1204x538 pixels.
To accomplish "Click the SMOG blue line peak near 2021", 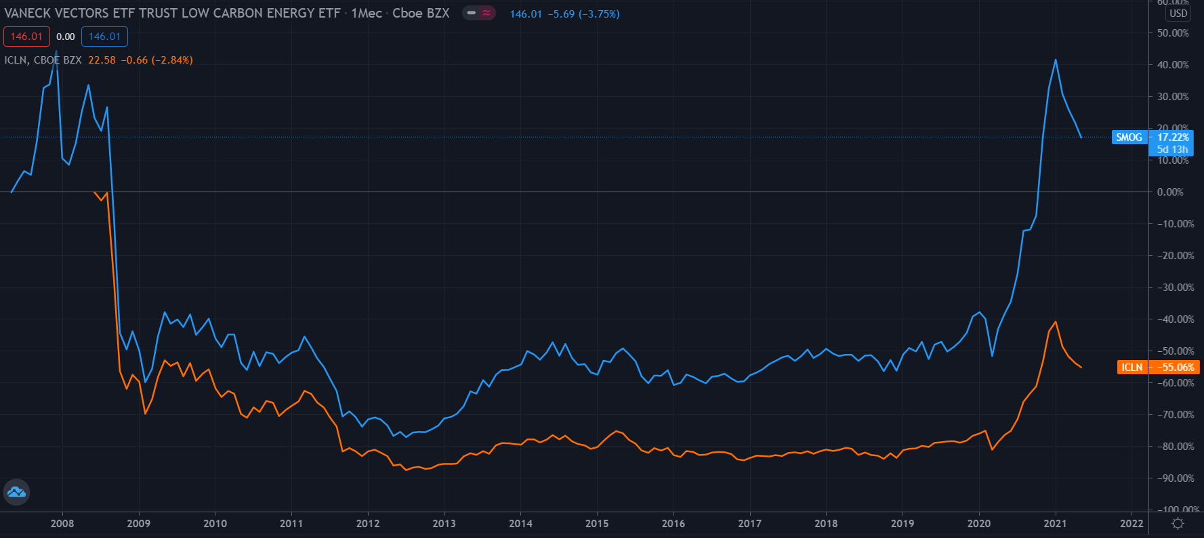I will tap(1056, 60).
